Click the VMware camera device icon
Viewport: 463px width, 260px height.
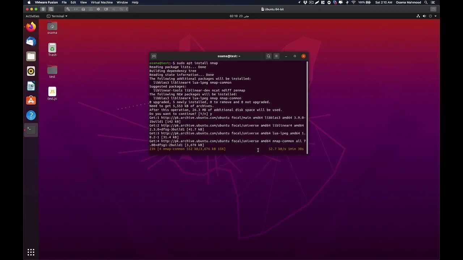106,9
